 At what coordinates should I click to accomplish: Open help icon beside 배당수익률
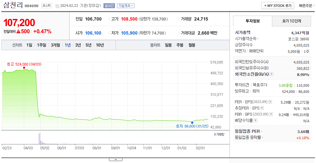point(255,121)
